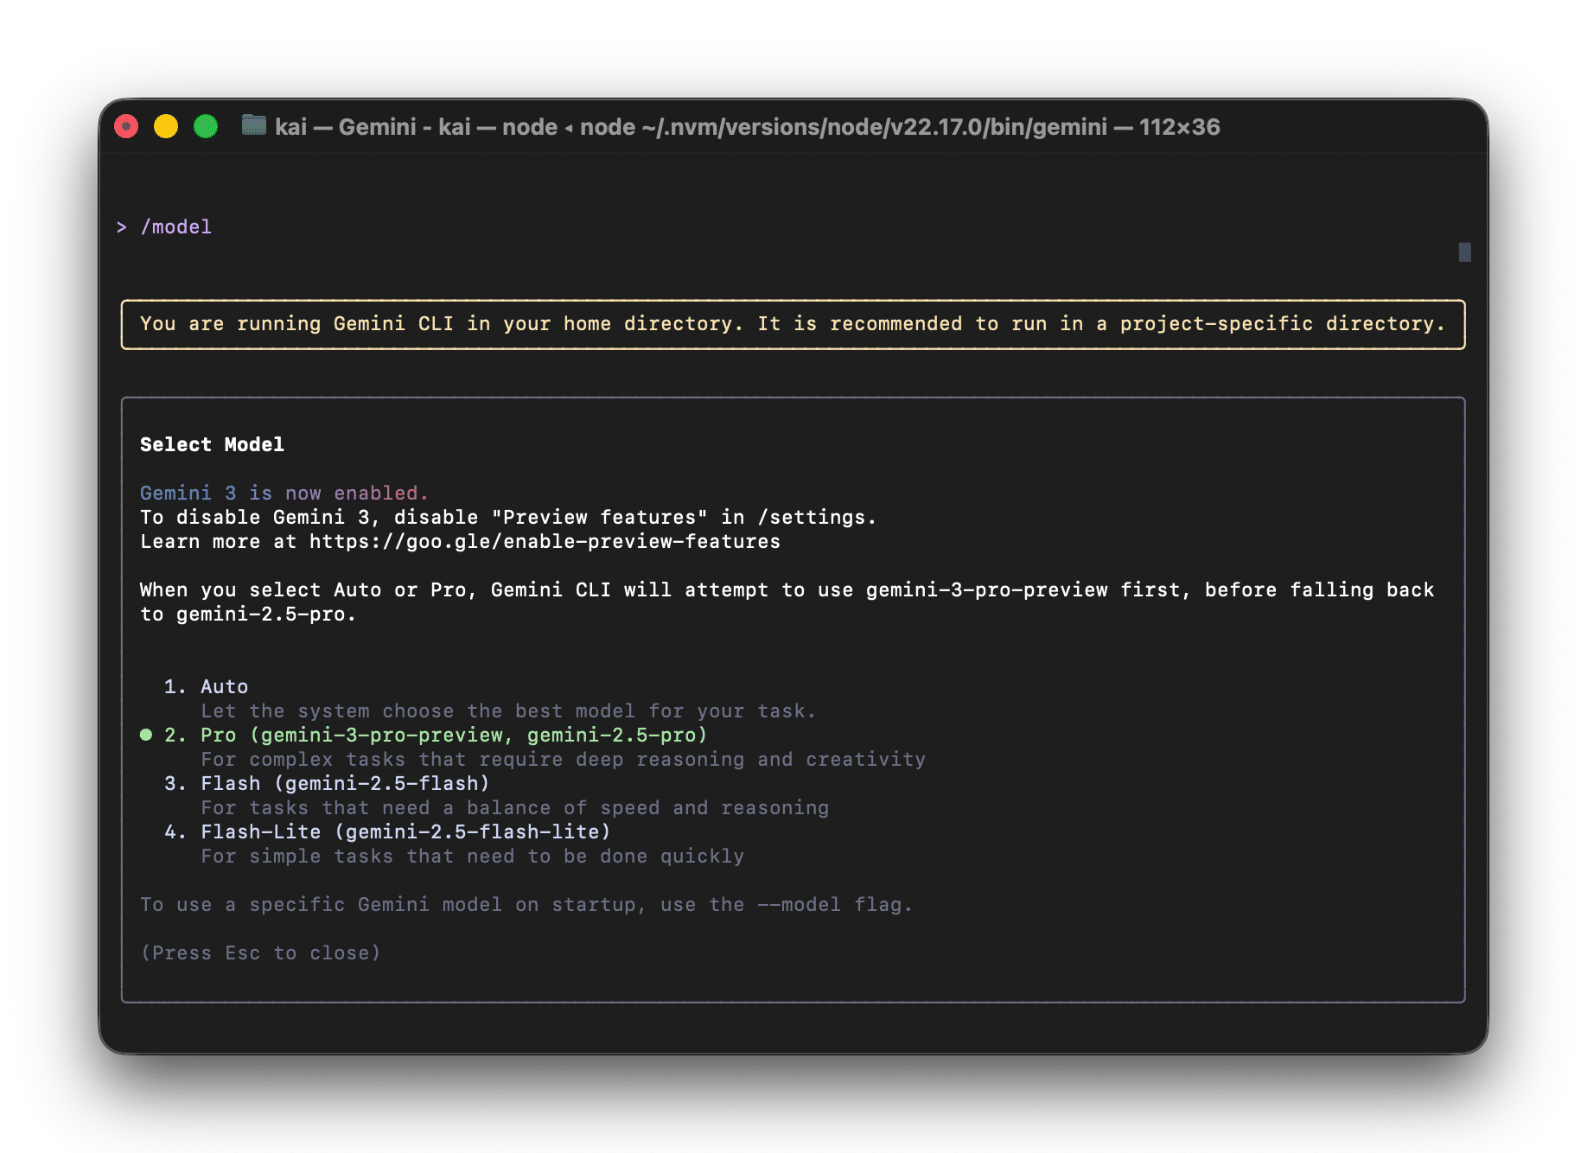Click "Gemini 3 is now enabled" text
This screenshot has height=1153, width=1587.
coord(284,493)
